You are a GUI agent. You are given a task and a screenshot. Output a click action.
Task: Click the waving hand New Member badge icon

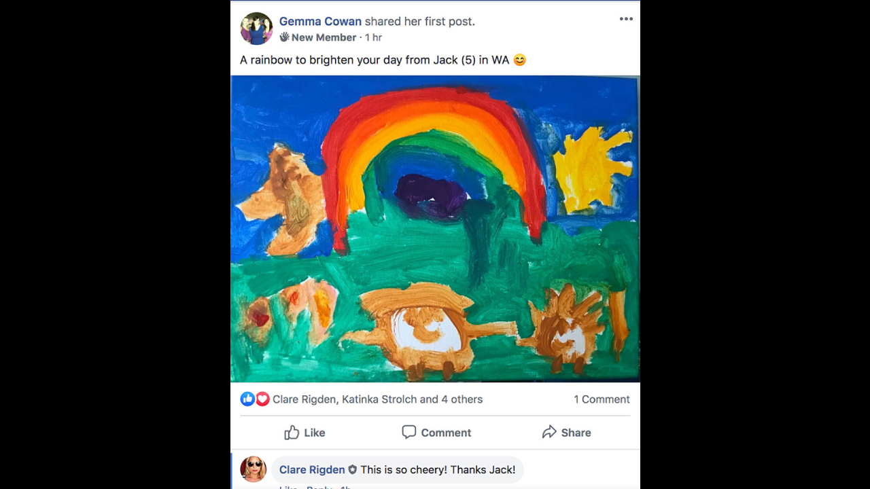click(x=284, y=37)
